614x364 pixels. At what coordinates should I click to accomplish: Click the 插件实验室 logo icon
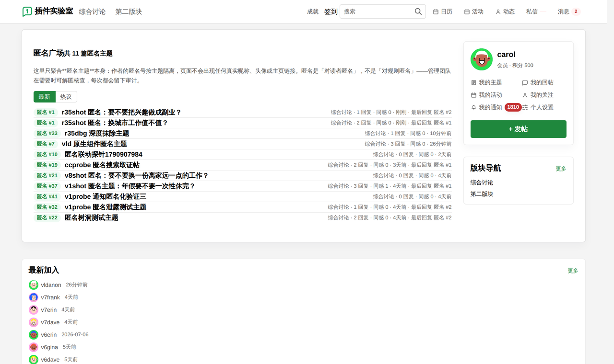coord(27,11)
